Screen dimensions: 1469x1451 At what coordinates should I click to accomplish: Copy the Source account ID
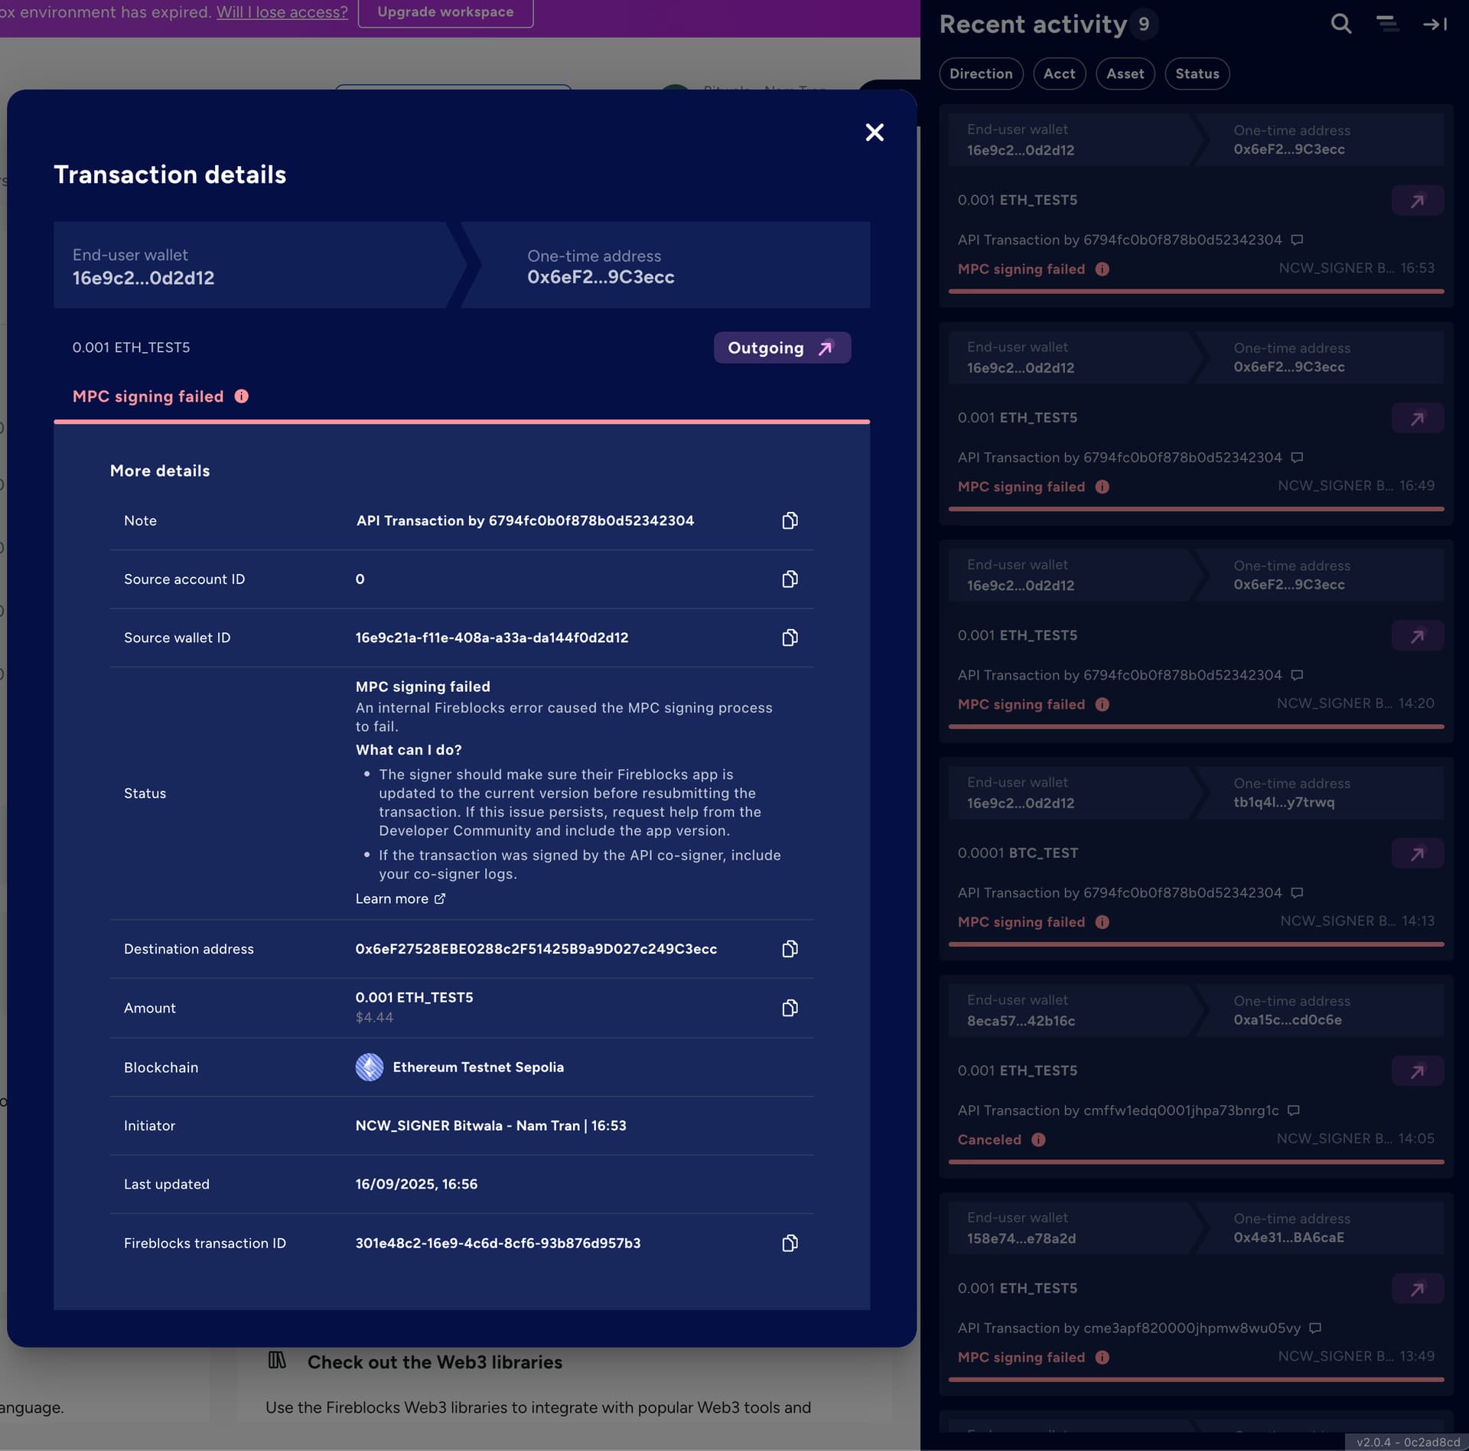point(790,579)
